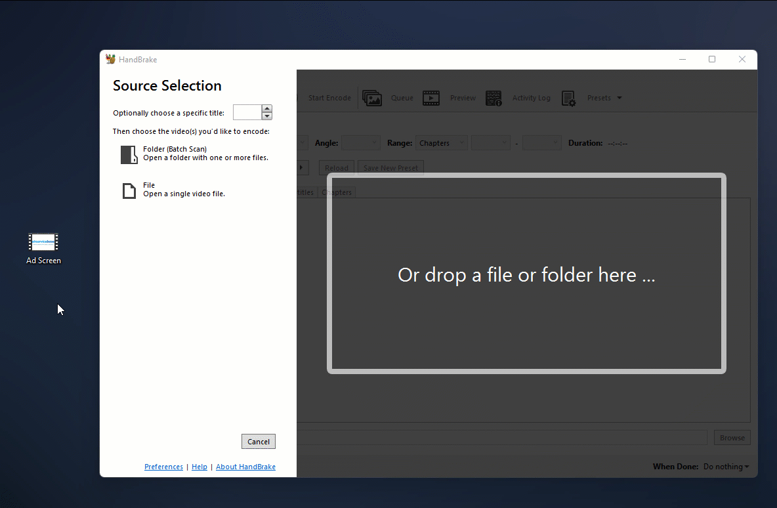Viewport: 777px width, 508px height.
Task: Click the Preview film strip icon
Action: tap(431, 98)
